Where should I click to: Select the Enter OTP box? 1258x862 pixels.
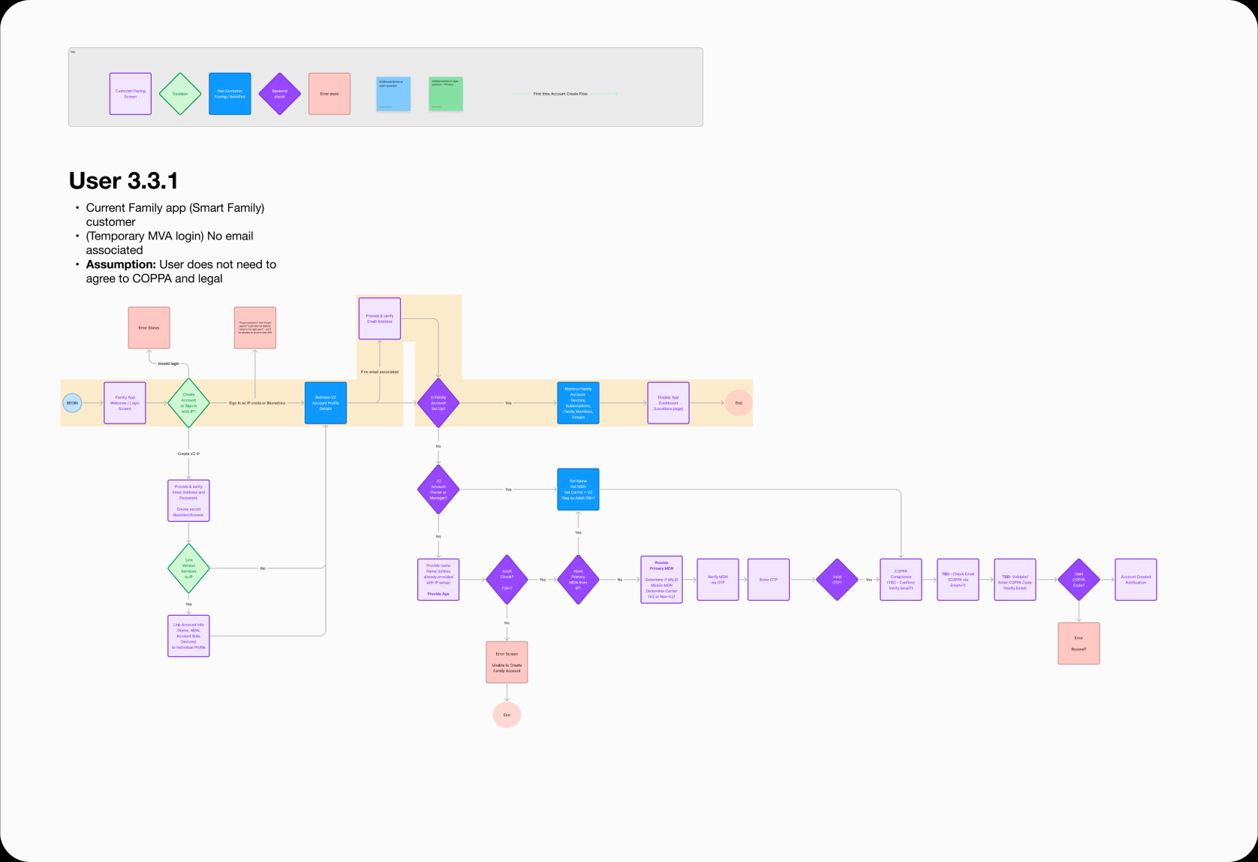coord(769,580)
